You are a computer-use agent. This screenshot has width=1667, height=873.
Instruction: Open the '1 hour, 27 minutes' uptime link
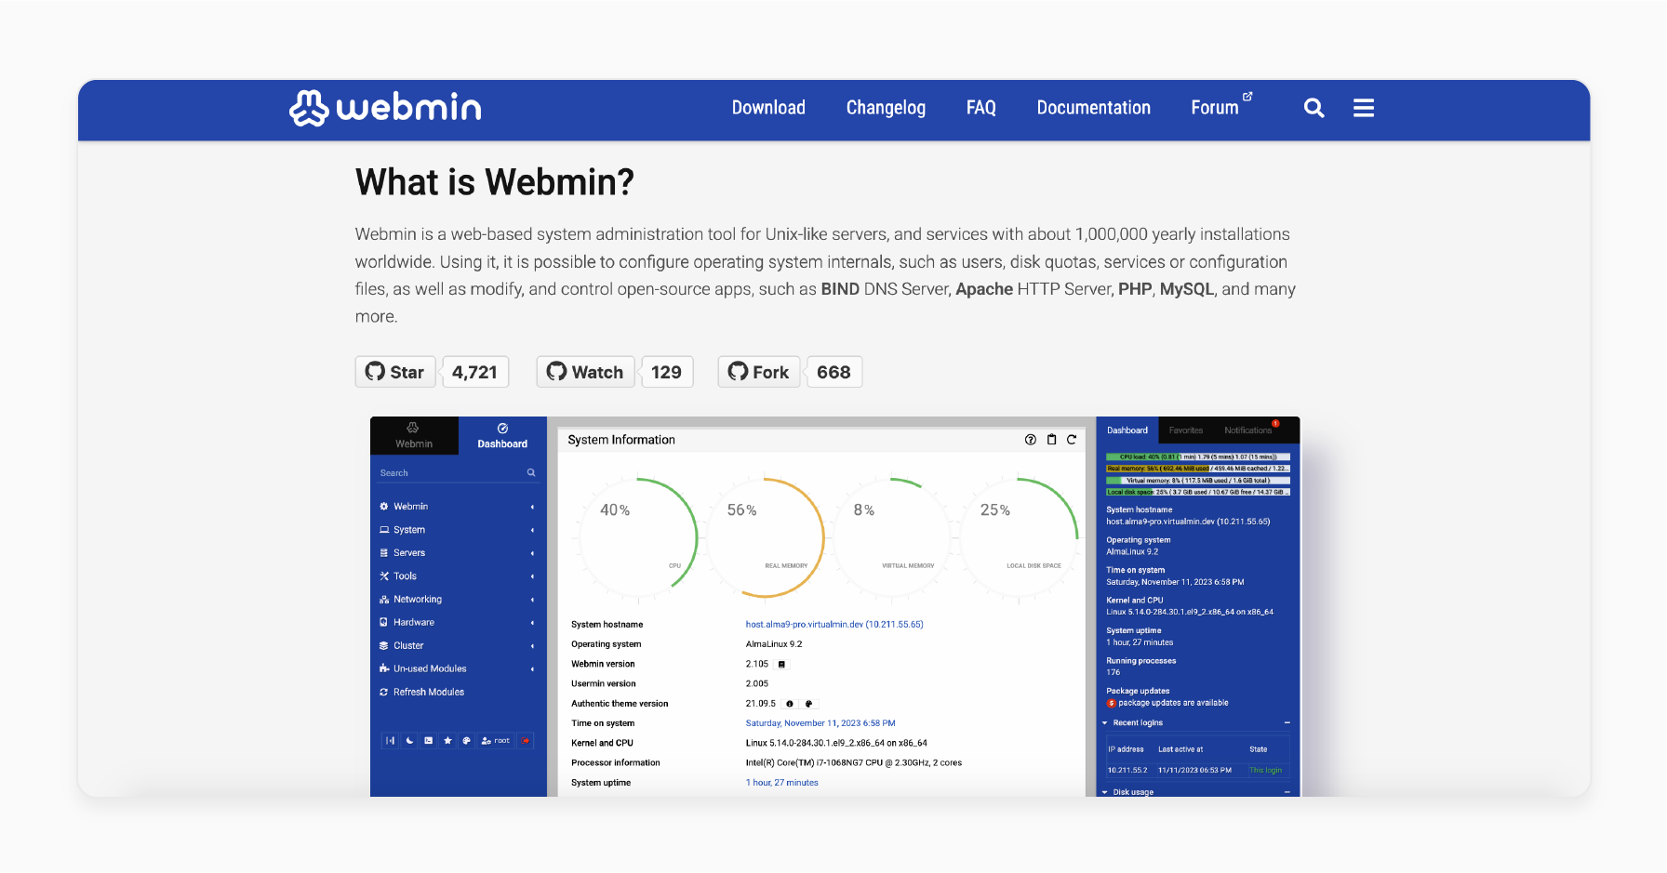pyautogui.click(x=781, y=783)
